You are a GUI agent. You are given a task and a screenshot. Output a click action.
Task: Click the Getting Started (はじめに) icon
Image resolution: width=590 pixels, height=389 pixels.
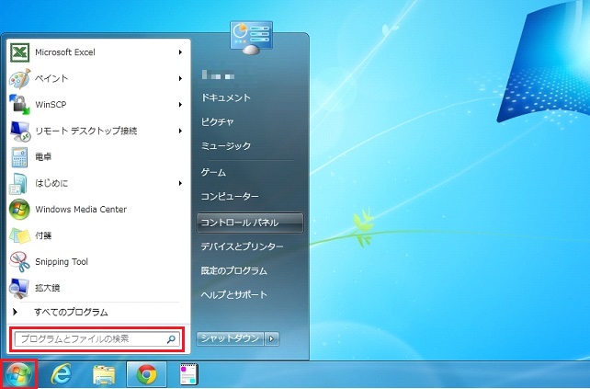click(18, 183)
